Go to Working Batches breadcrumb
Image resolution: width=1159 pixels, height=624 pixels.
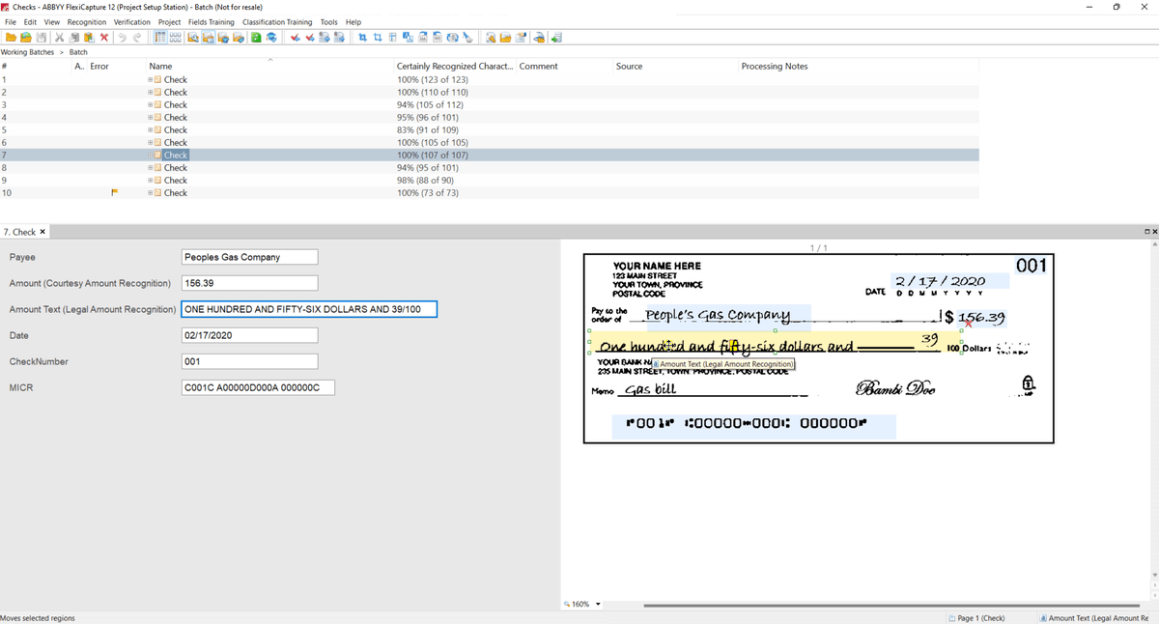coord(27,52)
